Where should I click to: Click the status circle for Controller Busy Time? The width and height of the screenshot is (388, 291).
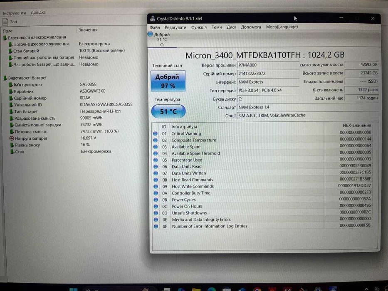pos(156,193)
